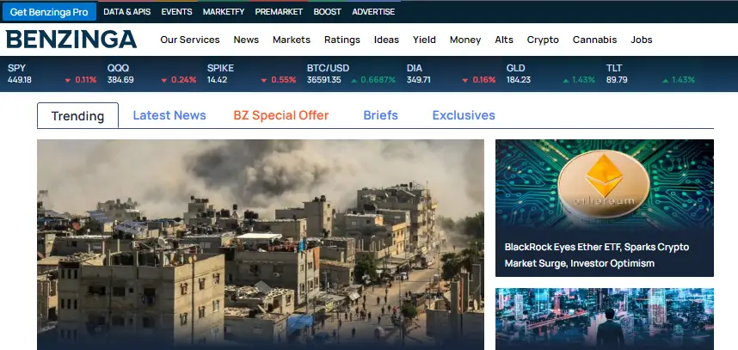Open the featured smoke-over-city story image
The image size is (738, 350).
(261, 244)
